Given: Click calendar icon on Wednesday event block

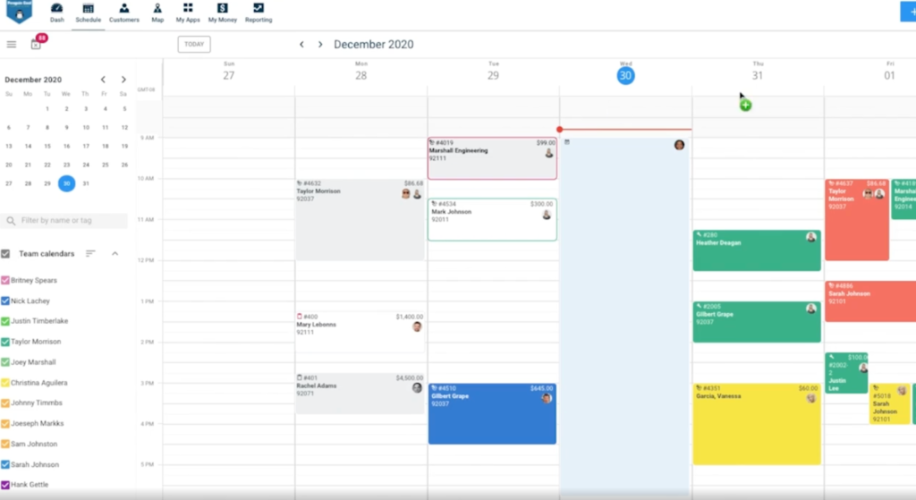Looking at the screenshot, I should tap(567, 142).
